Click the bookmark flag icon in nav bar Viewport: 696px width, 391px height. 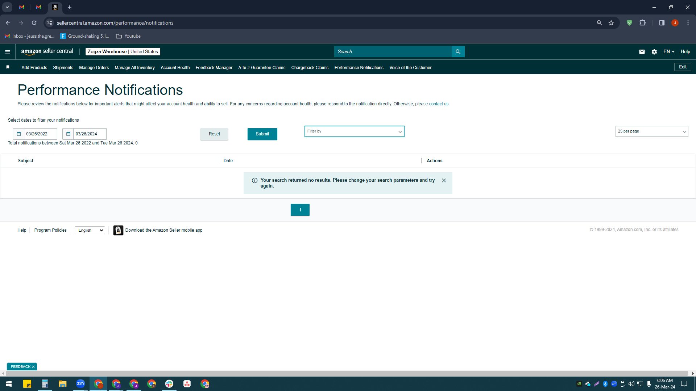tap(8, 67)
